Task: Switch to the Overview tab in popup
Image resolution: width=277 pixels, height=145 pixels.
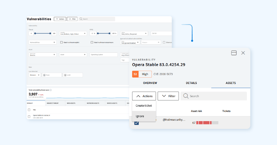Action: pos(150,83)
